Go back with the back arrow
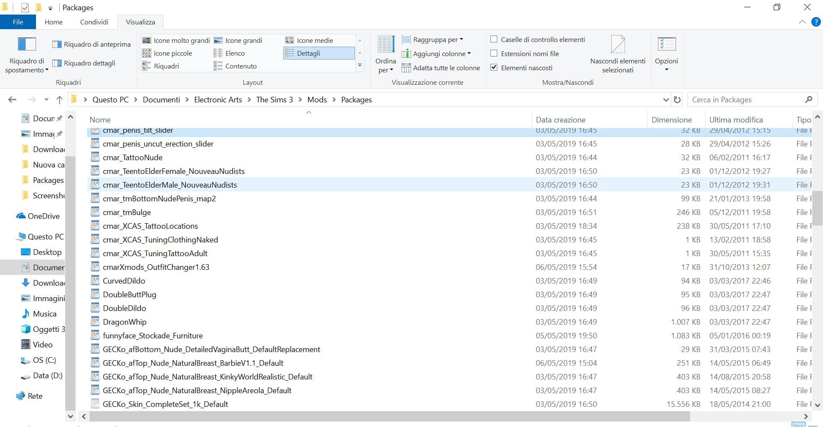 [x=12, y=100]
